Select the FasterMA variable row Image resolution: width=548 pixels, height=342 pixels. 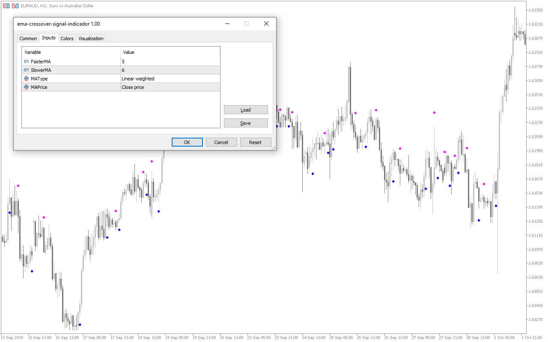[121, 62]
